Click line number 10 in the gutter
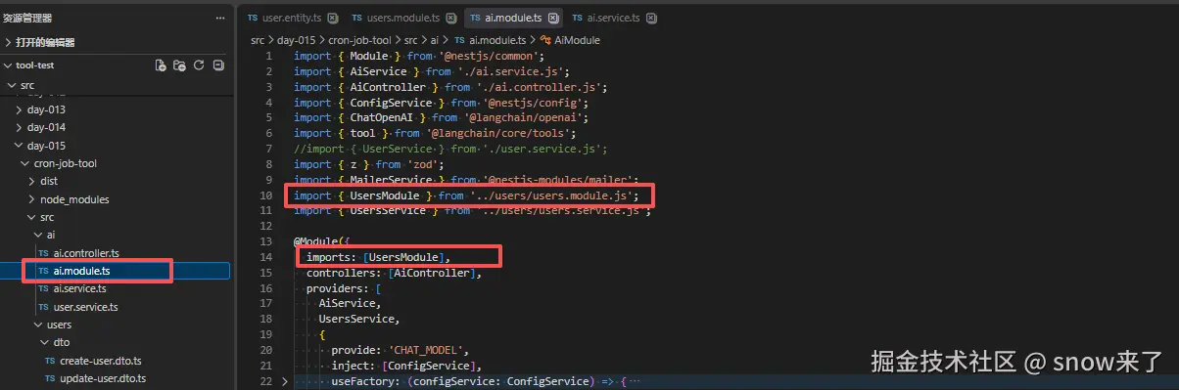1179x390 pixels. tap(265, 196)
